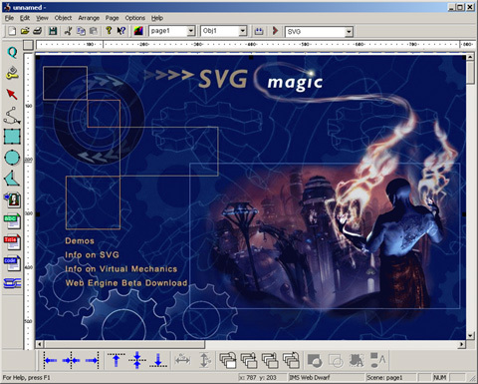The height and width of the screenshot is (384, 478).
Task: Click the Cut scissors icon
Action: 68,31
